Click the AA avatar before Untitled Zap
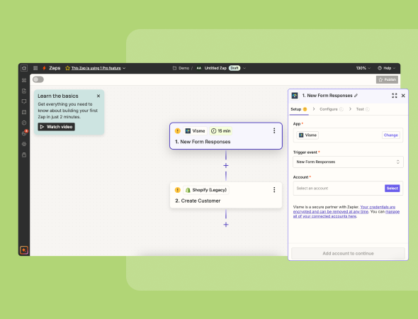418x319 pixels. [x=199, y=68]
